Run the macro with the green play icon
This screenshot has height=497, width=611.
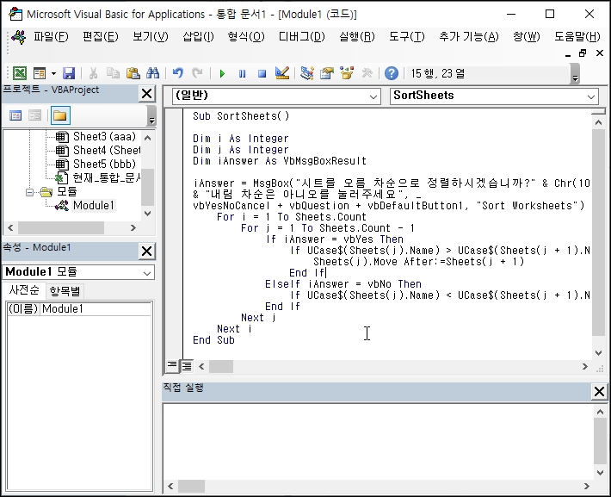pyautogui.click(x=223, y=73)
